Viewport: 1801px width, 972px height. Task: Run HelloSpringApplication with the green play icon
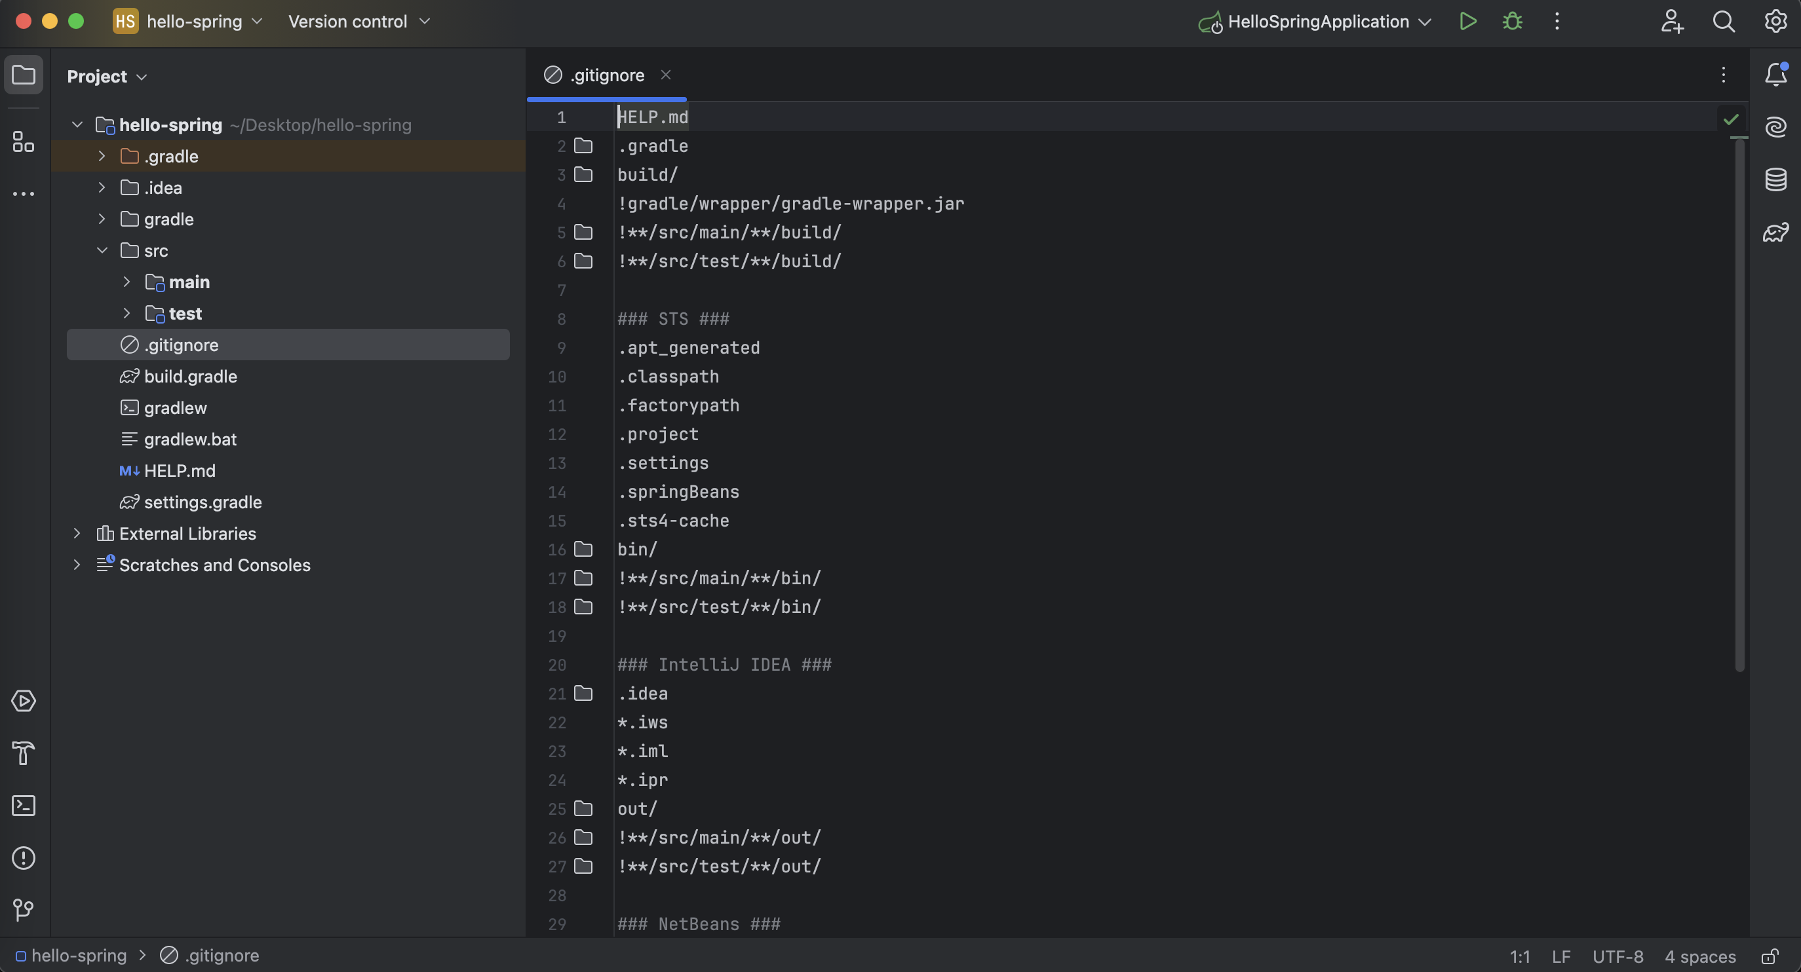pos(1467,22)
